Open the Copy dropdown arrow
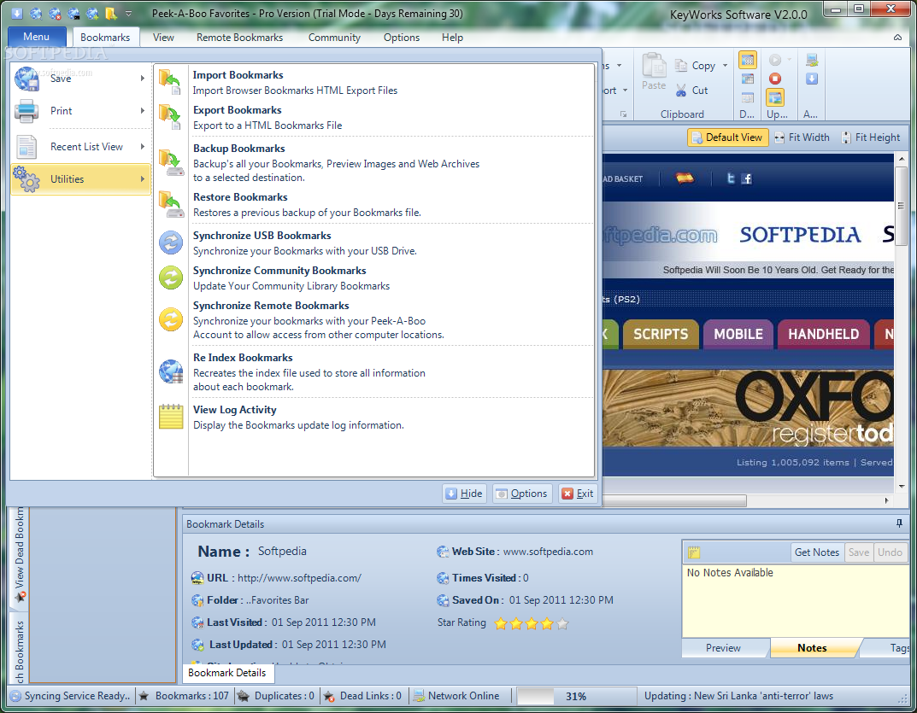Image resolution: width=917 pixels, height=713 pixels. pyautogui.click(x=726, y=66)
